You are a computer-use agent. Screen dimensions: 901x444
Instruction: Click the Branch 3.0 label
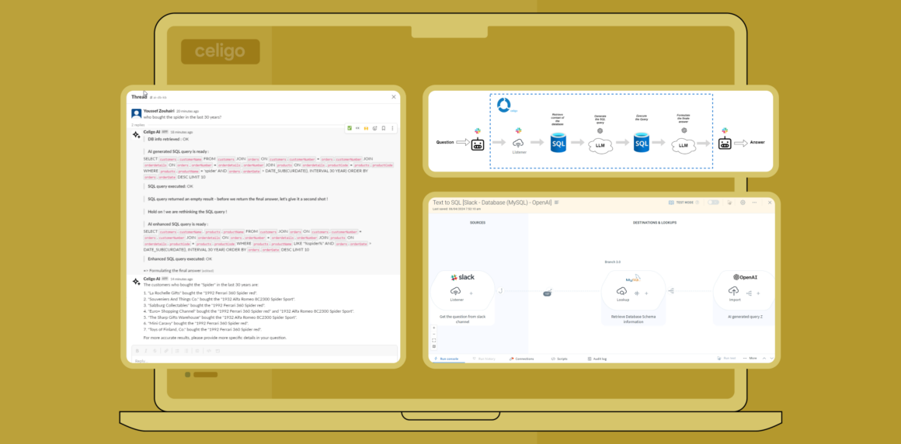pos(613,262)
